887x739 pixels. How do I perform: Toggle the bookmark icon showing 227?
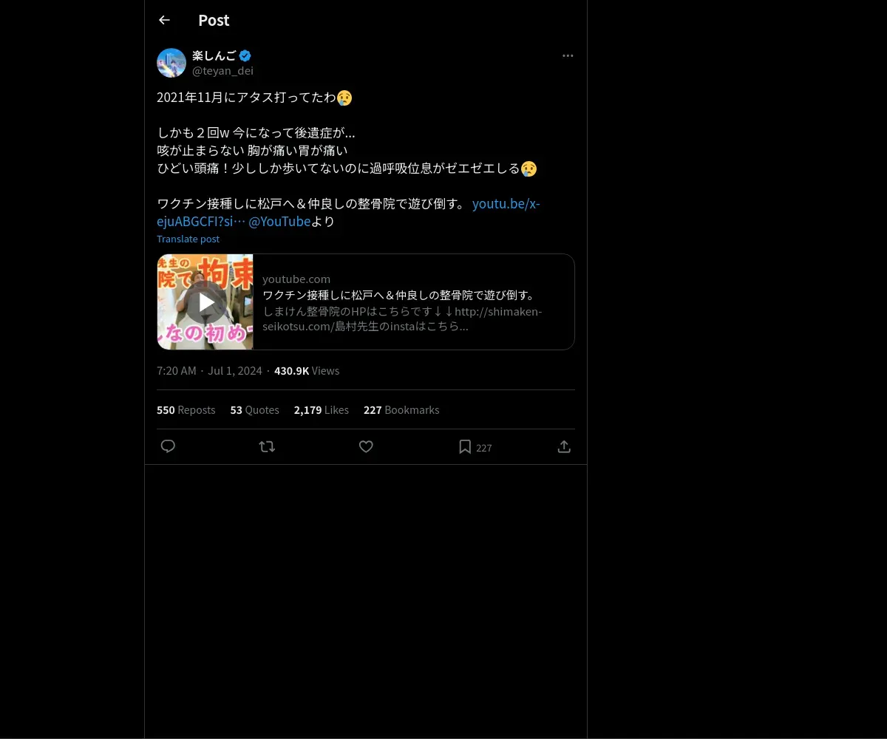tap(465, 446)
